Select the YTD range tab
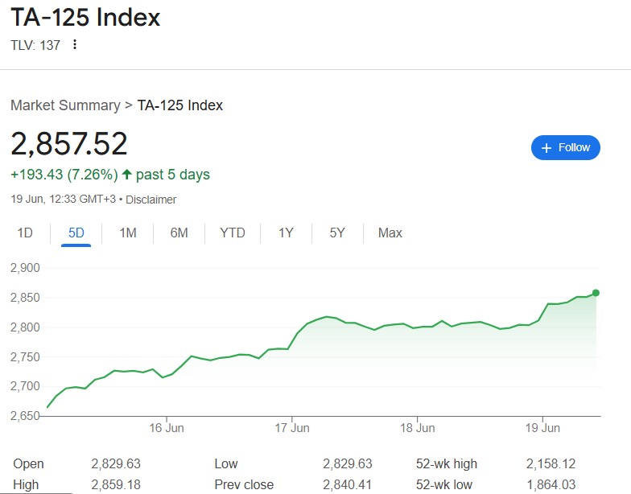The width and height of the screenshot is (631, 494). 232,233
